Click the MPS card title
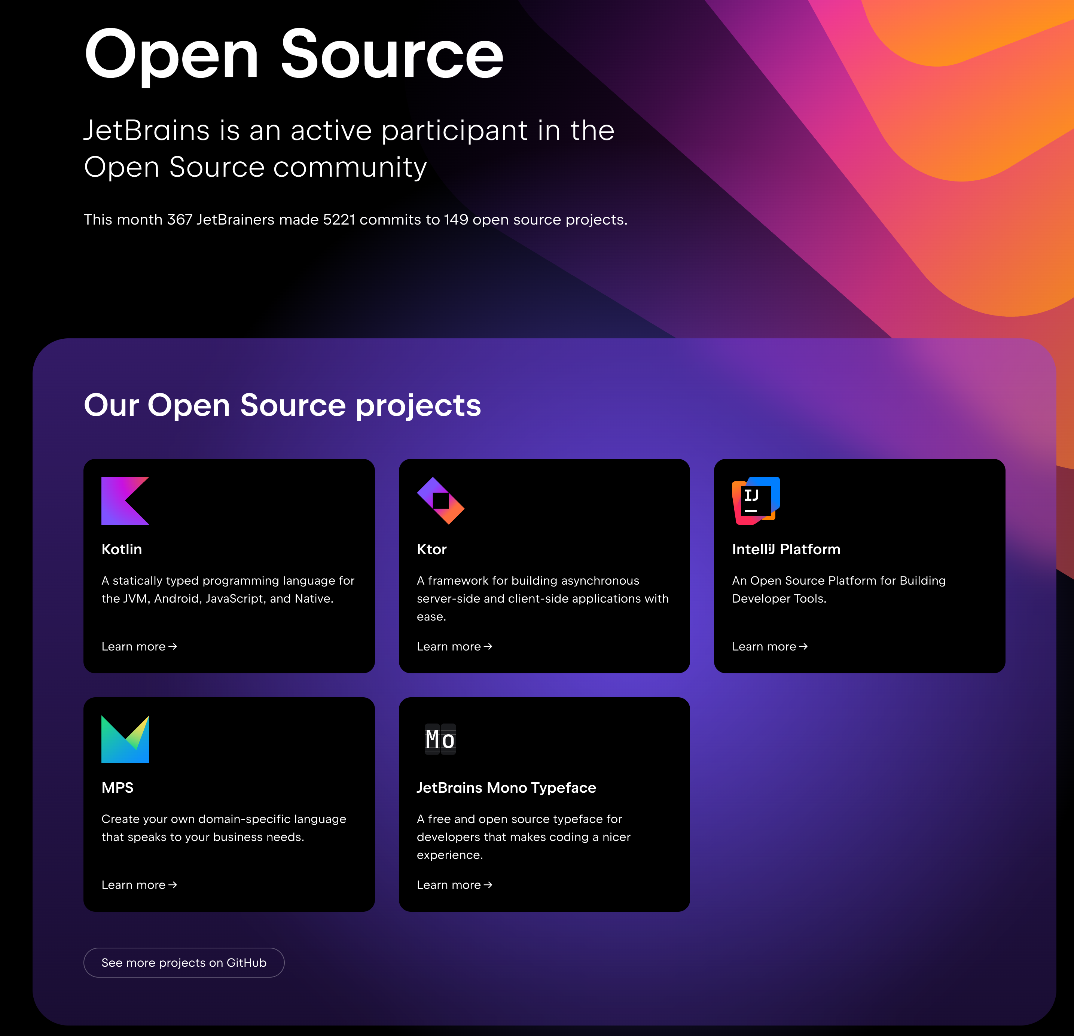The width and height of the screenshot is (1074, 1036). pos(117,788)
